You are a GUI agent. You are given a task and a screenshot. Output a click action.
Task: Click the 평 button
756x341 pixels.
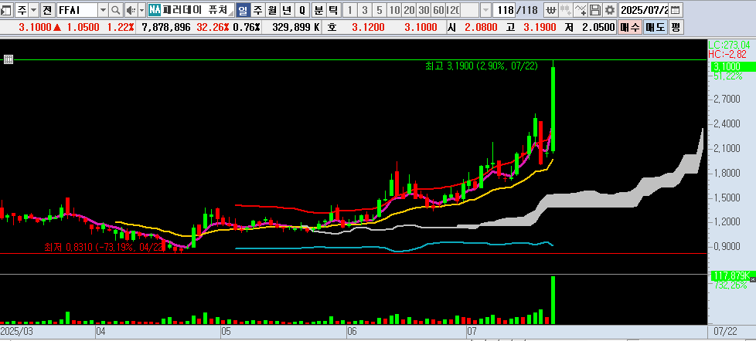[x=676, y=28]
